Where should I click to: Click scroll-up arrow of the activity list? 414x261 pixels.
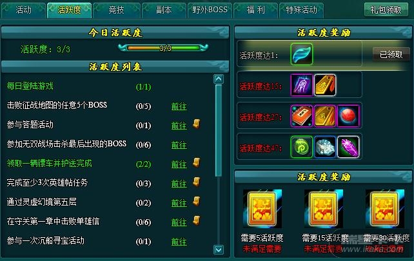(x=219, y=79)
